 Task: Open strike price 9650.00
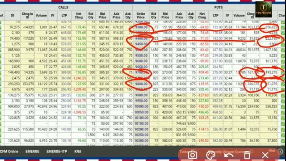click(x=141, y=67)
